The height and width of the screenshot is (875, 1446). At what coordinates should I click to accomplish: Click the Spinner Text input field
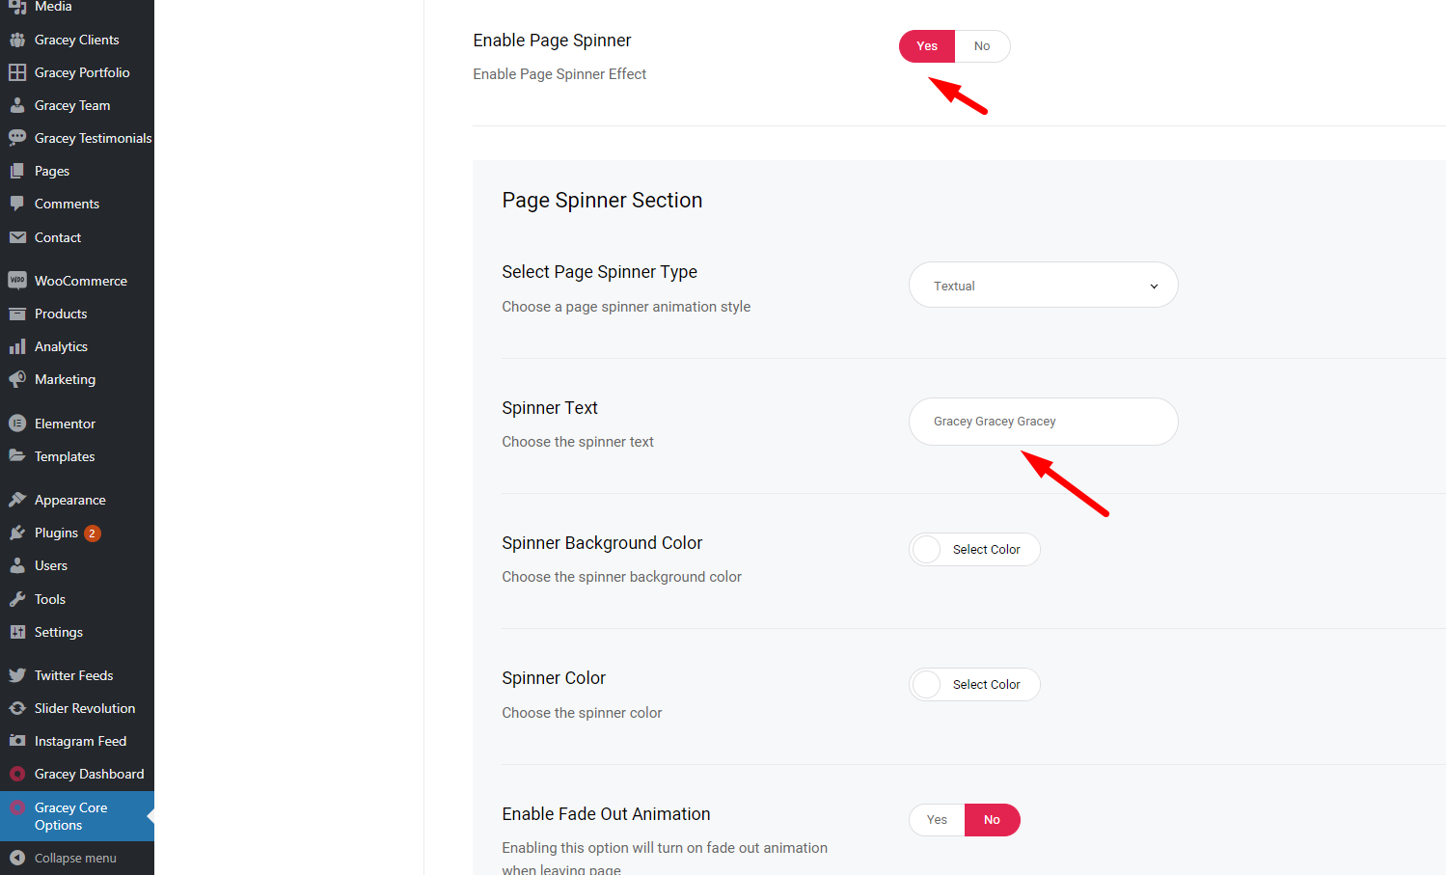[x=1044, y=422]
